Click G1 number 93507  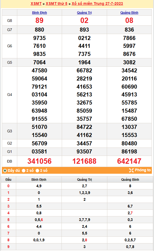(x=84, y=152)
